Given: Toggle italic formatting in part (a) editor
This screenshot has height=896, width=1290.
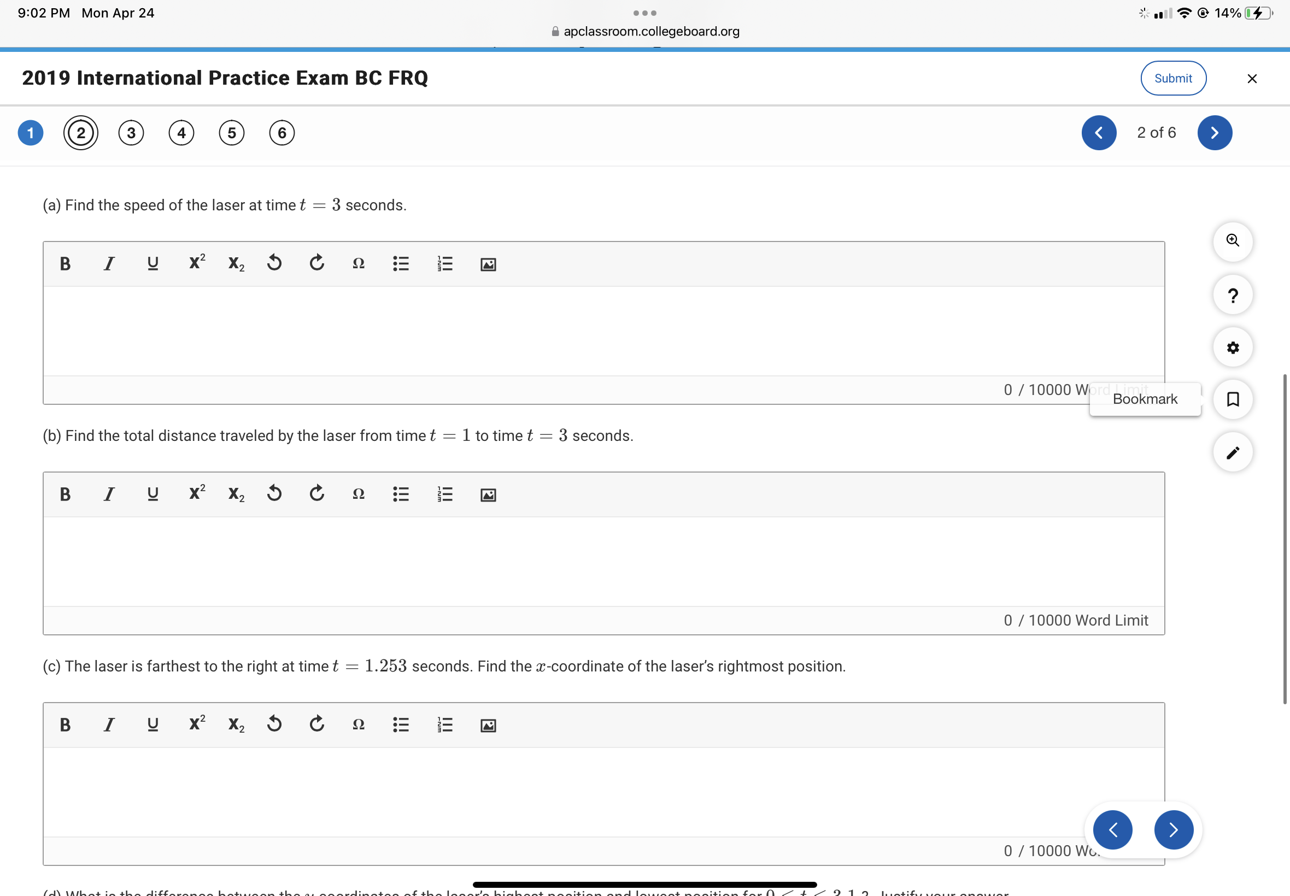Looking at the screenshot, I should click(109, 263).
